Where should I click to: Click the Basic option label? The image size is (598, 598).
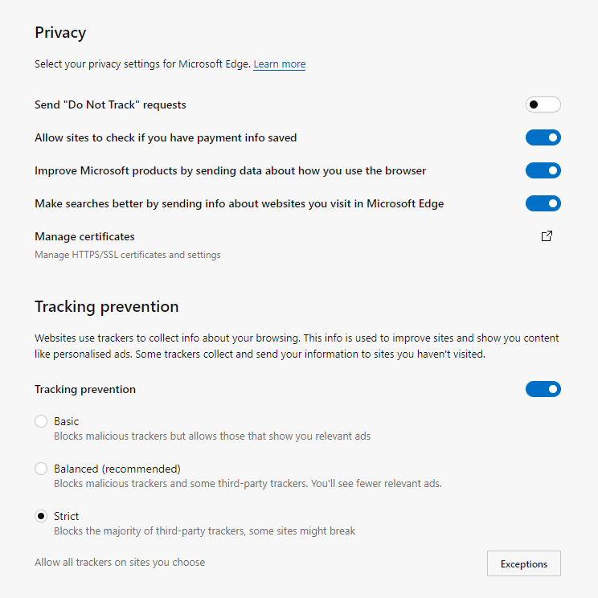pos(67,421)
